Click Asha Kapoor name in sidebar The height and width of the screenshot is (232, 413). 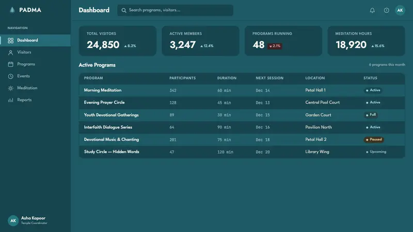click(x=33, y=218)
